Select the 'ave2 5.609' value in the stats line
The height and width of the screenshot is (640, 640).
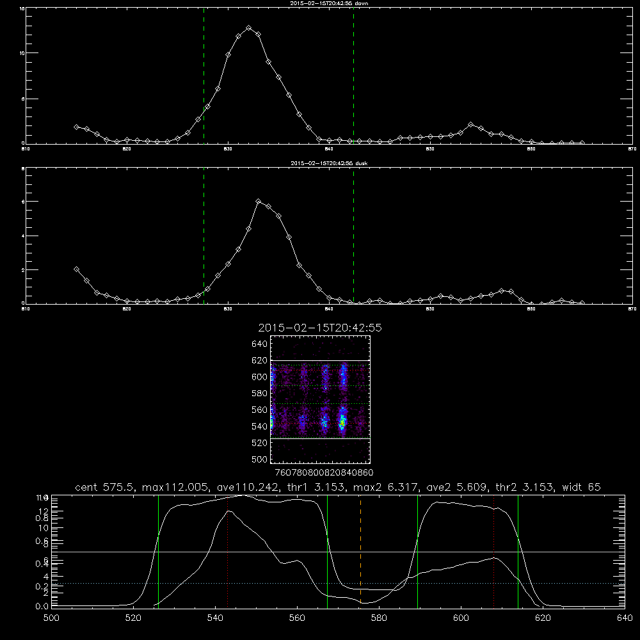(456, 487)
